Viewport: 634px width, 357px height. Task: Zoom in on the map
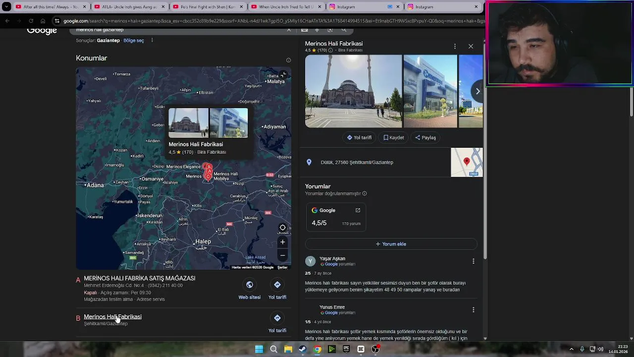[282, 242]
